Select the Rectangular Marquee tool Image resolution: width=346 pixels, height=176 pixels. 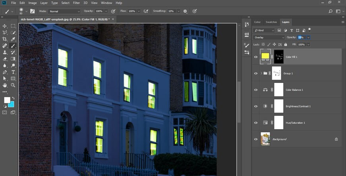pyautogui.click(x=13, y=26)
